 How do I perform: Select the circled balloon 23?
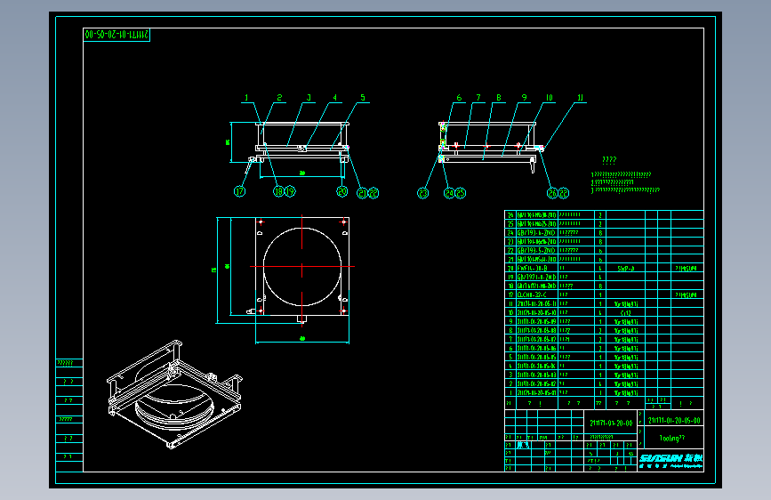423,193
